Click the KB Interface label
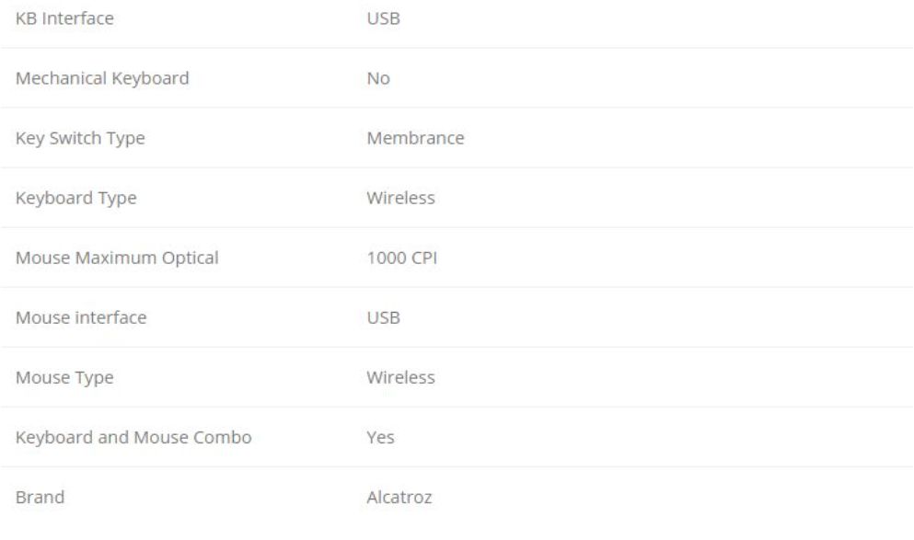 click(64, 18)
